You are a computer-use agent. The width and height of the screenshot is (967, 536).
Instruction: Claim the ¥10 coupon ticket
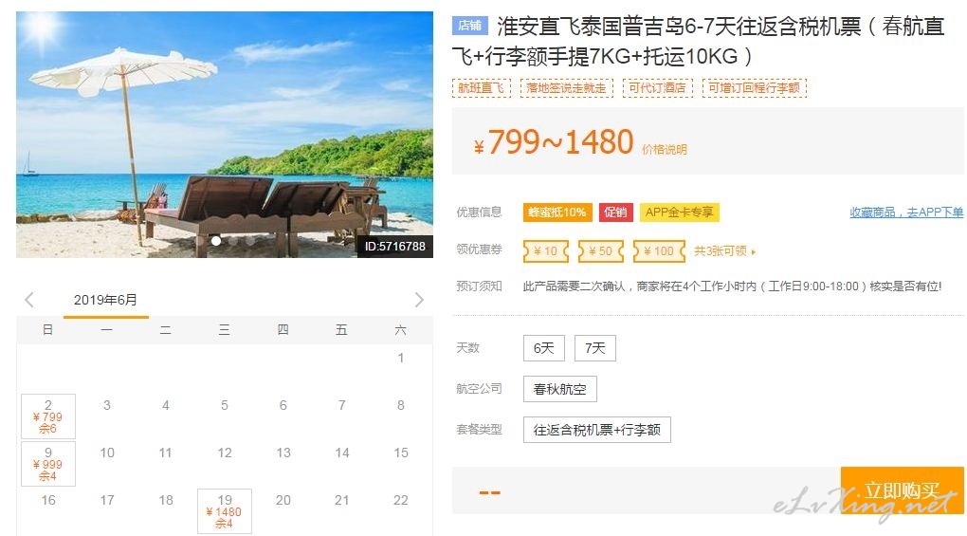545,251
